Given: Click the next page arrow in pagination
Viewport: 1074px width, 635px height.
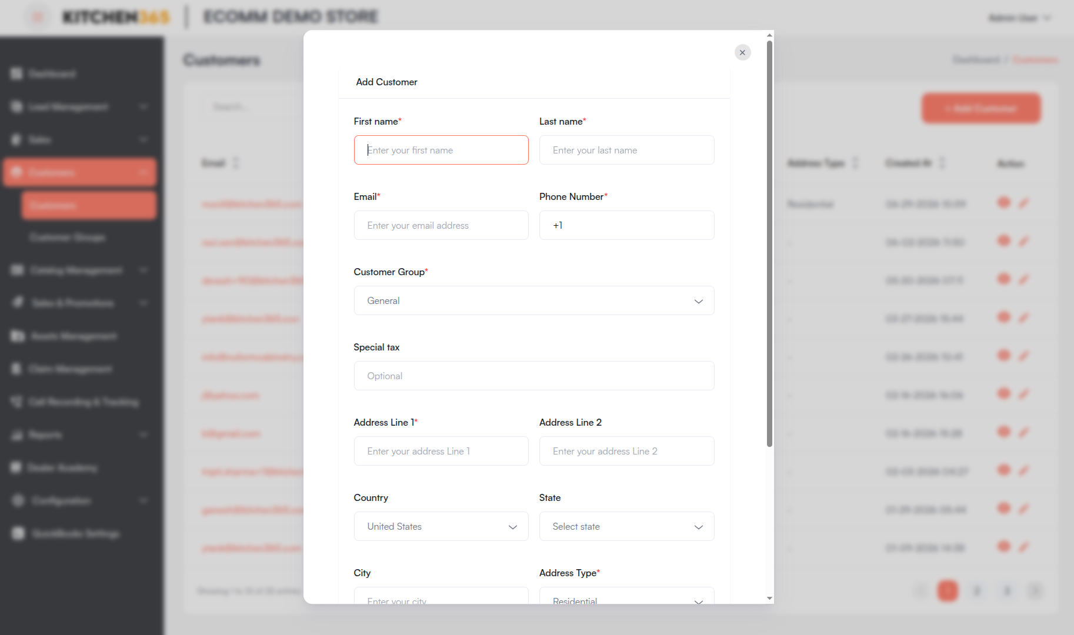Looking at the screenshot, I should coord(1036,590).
